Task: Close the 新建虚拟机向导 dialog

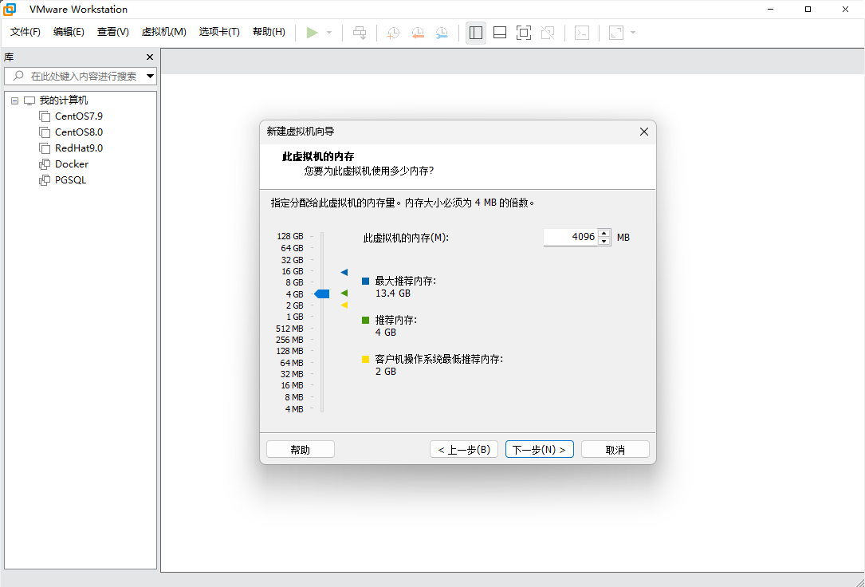Action: pyautogui.click(x=643, y=132)
